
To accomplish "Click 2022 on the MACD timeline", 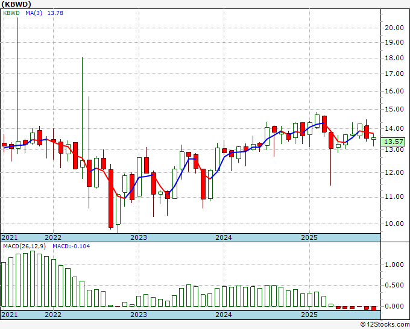I will tap(53, 315).
